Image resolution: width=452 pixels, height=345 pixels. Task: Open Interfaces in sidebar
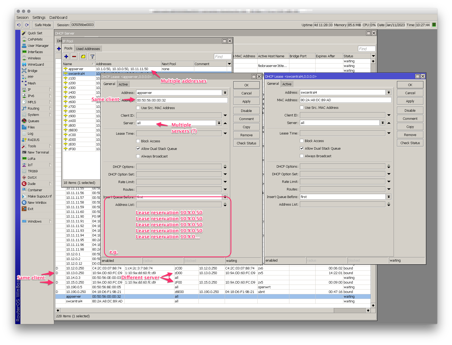pyautogui.click(x=35, y=52)
